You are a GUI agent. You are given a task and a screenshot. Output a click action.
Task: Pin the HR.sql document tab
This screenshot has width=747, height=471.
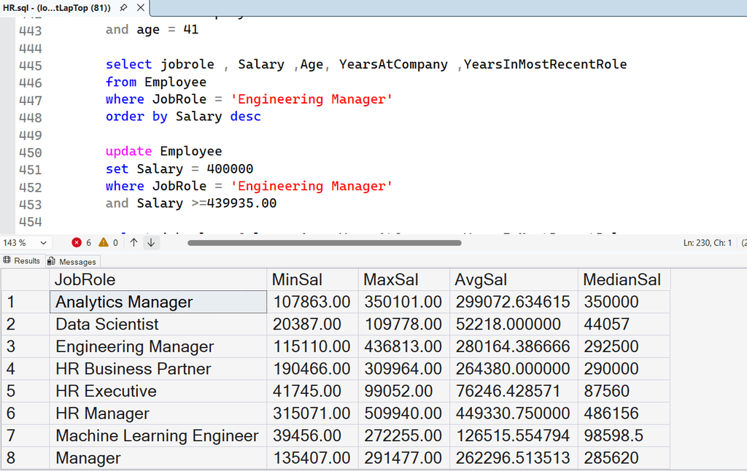coord(123,8)
